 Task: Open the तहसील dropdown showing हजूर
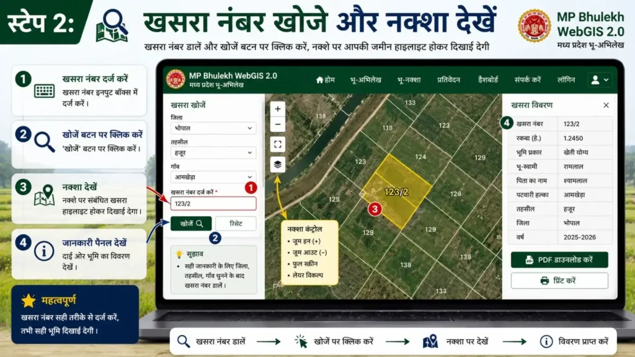[x=213, y=153]
